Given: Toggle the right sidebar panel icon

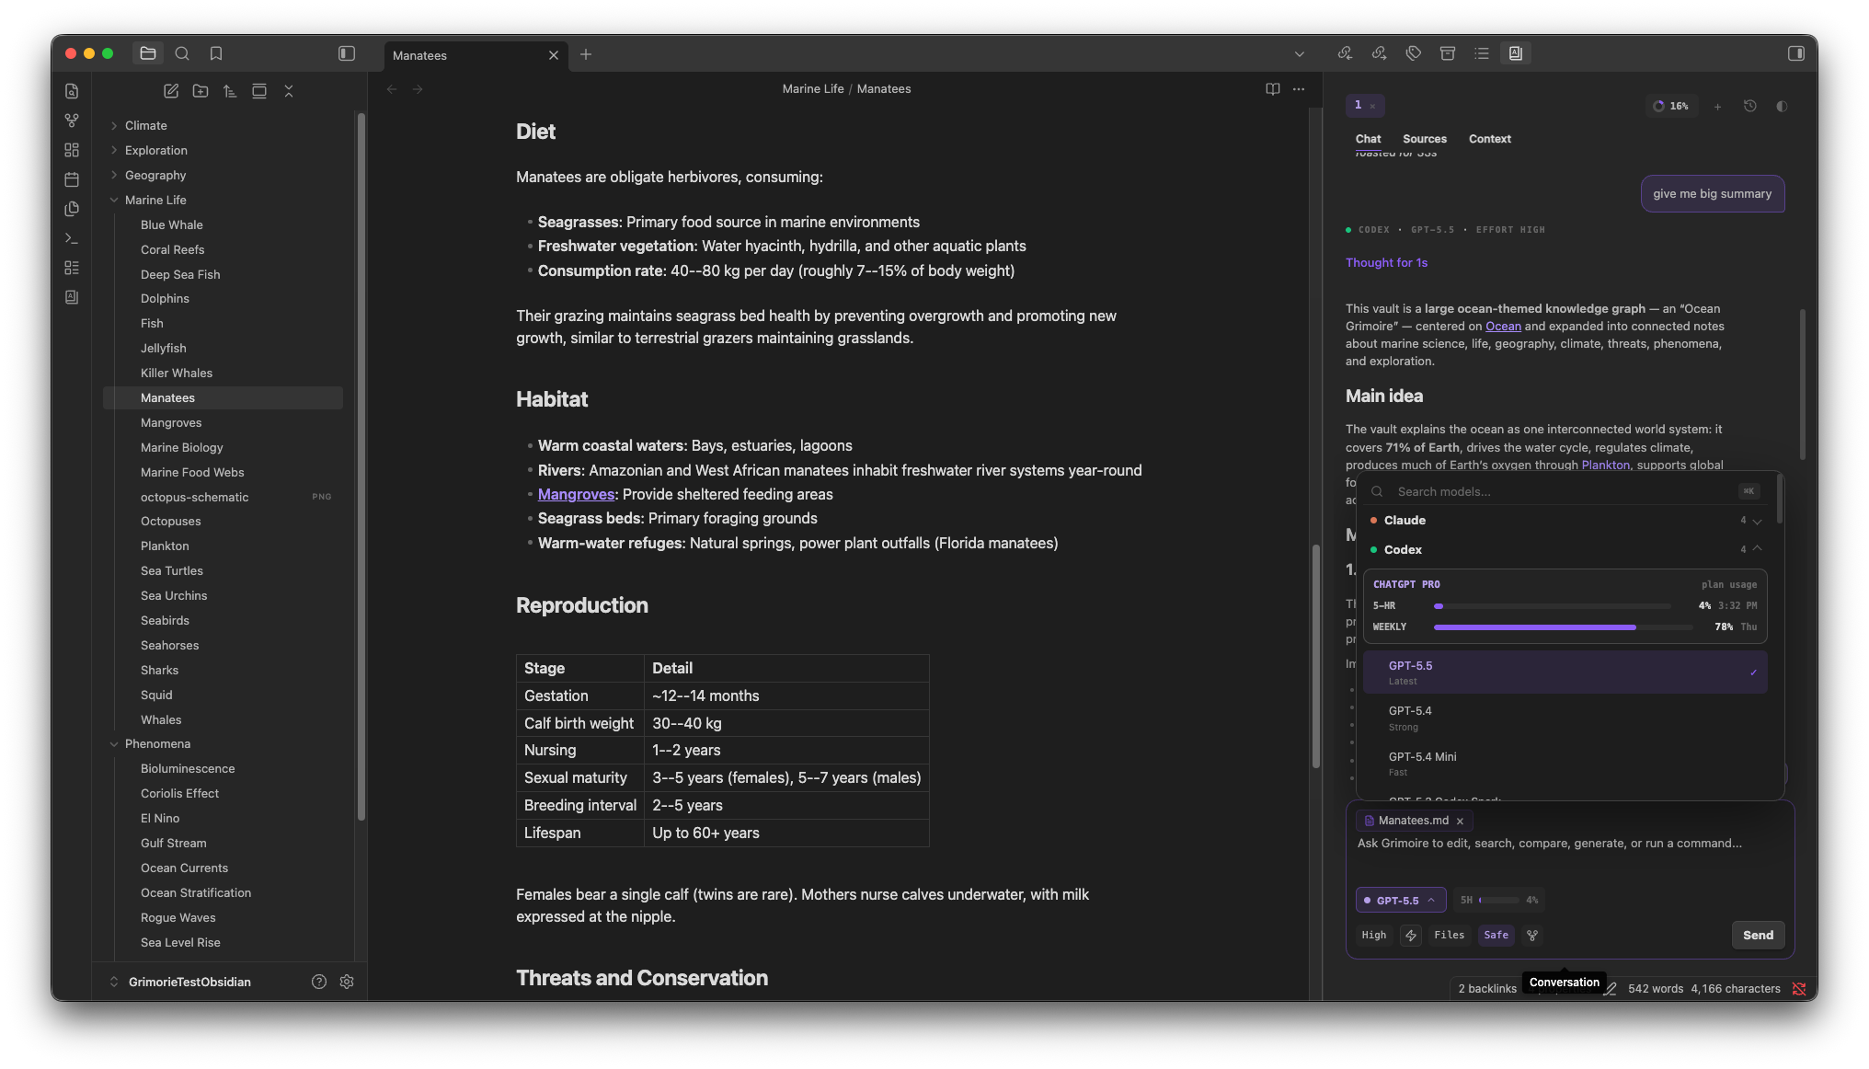Looking at the screenshot, I should (1795, 53).
